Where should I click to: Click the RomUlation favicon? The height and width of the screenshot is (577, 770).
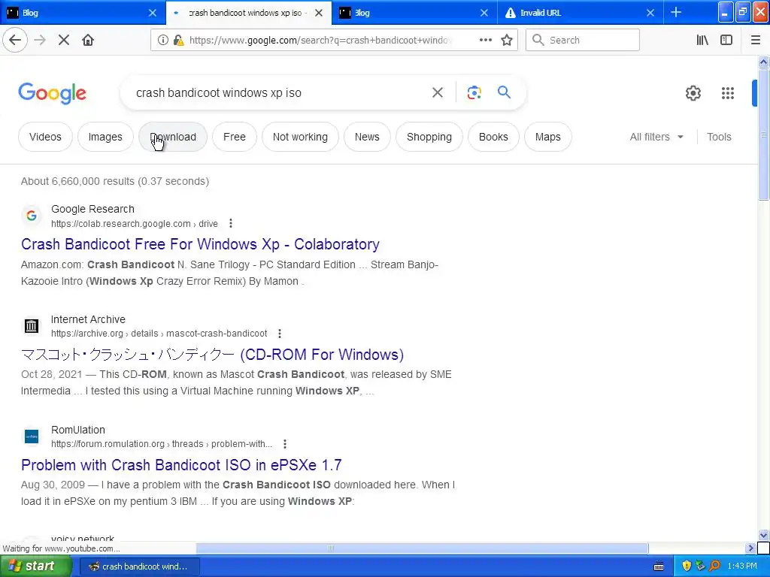tap(32, 437)
